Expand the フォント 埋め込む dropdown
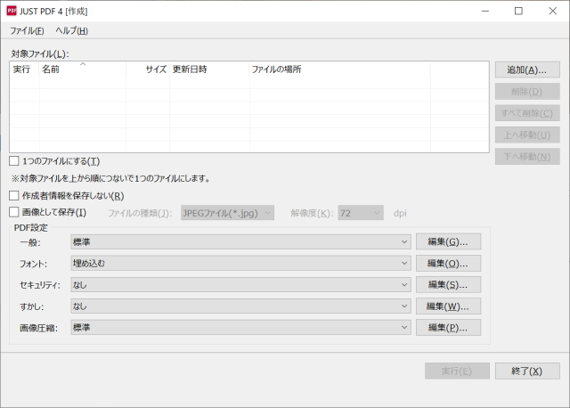The image size is (570, 408). (240, 264)
